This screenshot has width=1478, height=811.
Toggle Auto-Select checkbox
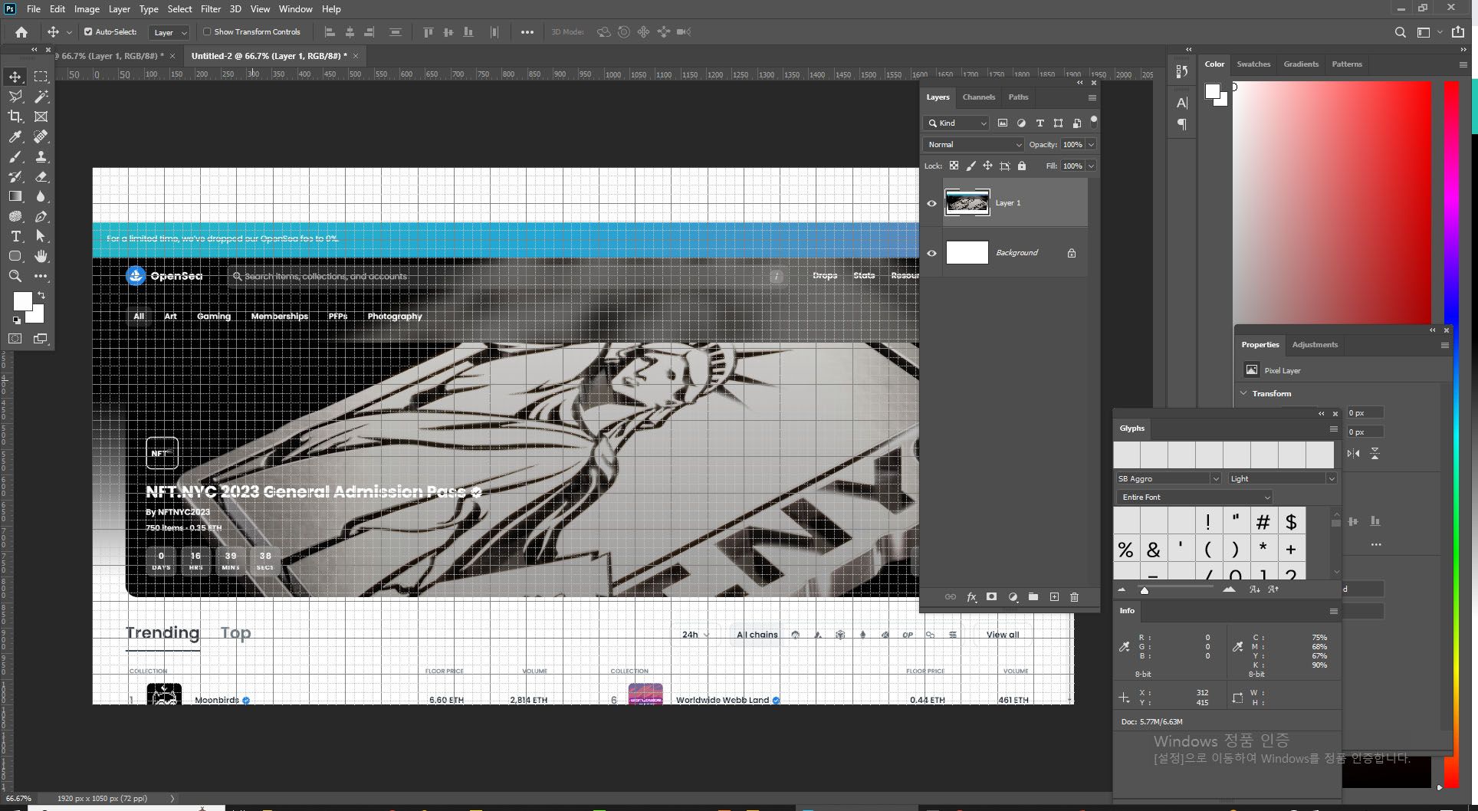tap(88, 32)
